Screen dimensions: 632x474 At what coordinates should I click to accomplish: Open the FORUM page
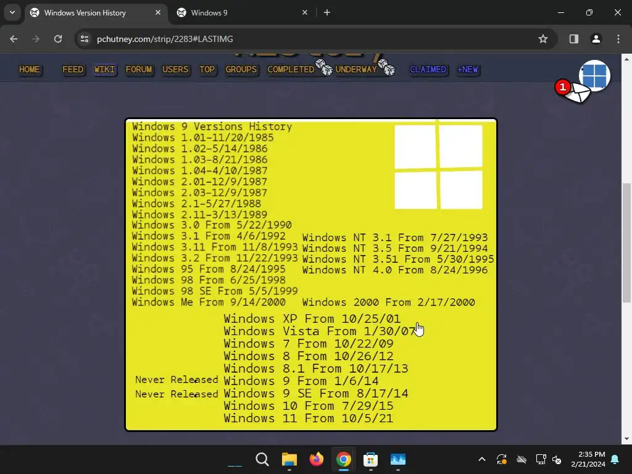tap(139, 70)
